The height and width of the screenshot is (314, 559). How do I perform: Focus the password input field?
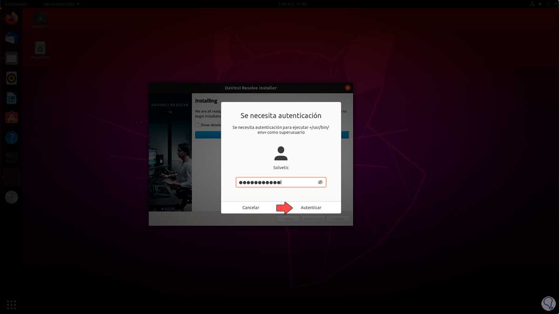281,182
